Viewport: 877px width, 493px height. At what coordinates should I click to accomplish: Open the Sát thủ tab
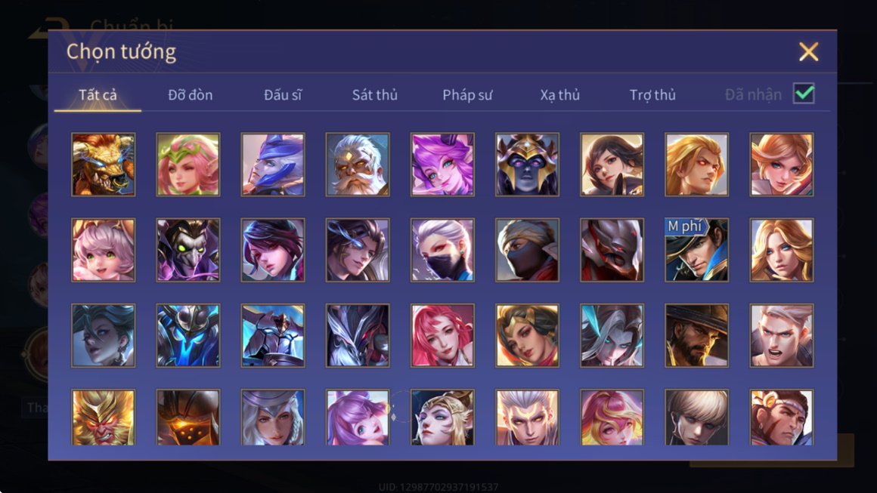tap(375, 95)
